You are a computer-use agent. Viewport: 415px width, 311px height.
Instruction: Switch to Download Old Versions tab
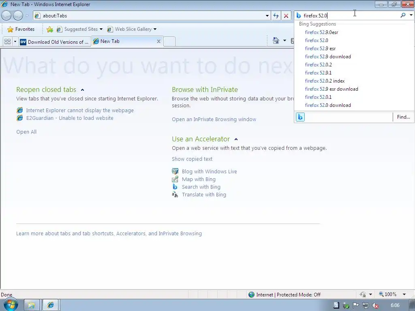coord(55,42)
